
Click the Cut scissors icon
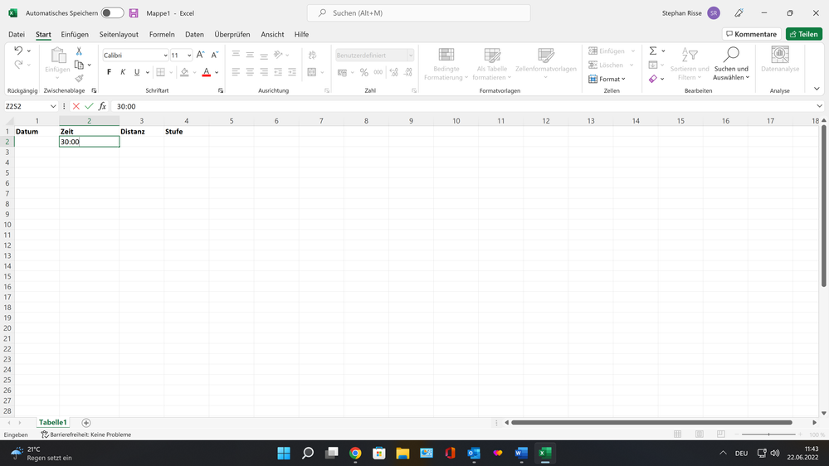point(79,51)
